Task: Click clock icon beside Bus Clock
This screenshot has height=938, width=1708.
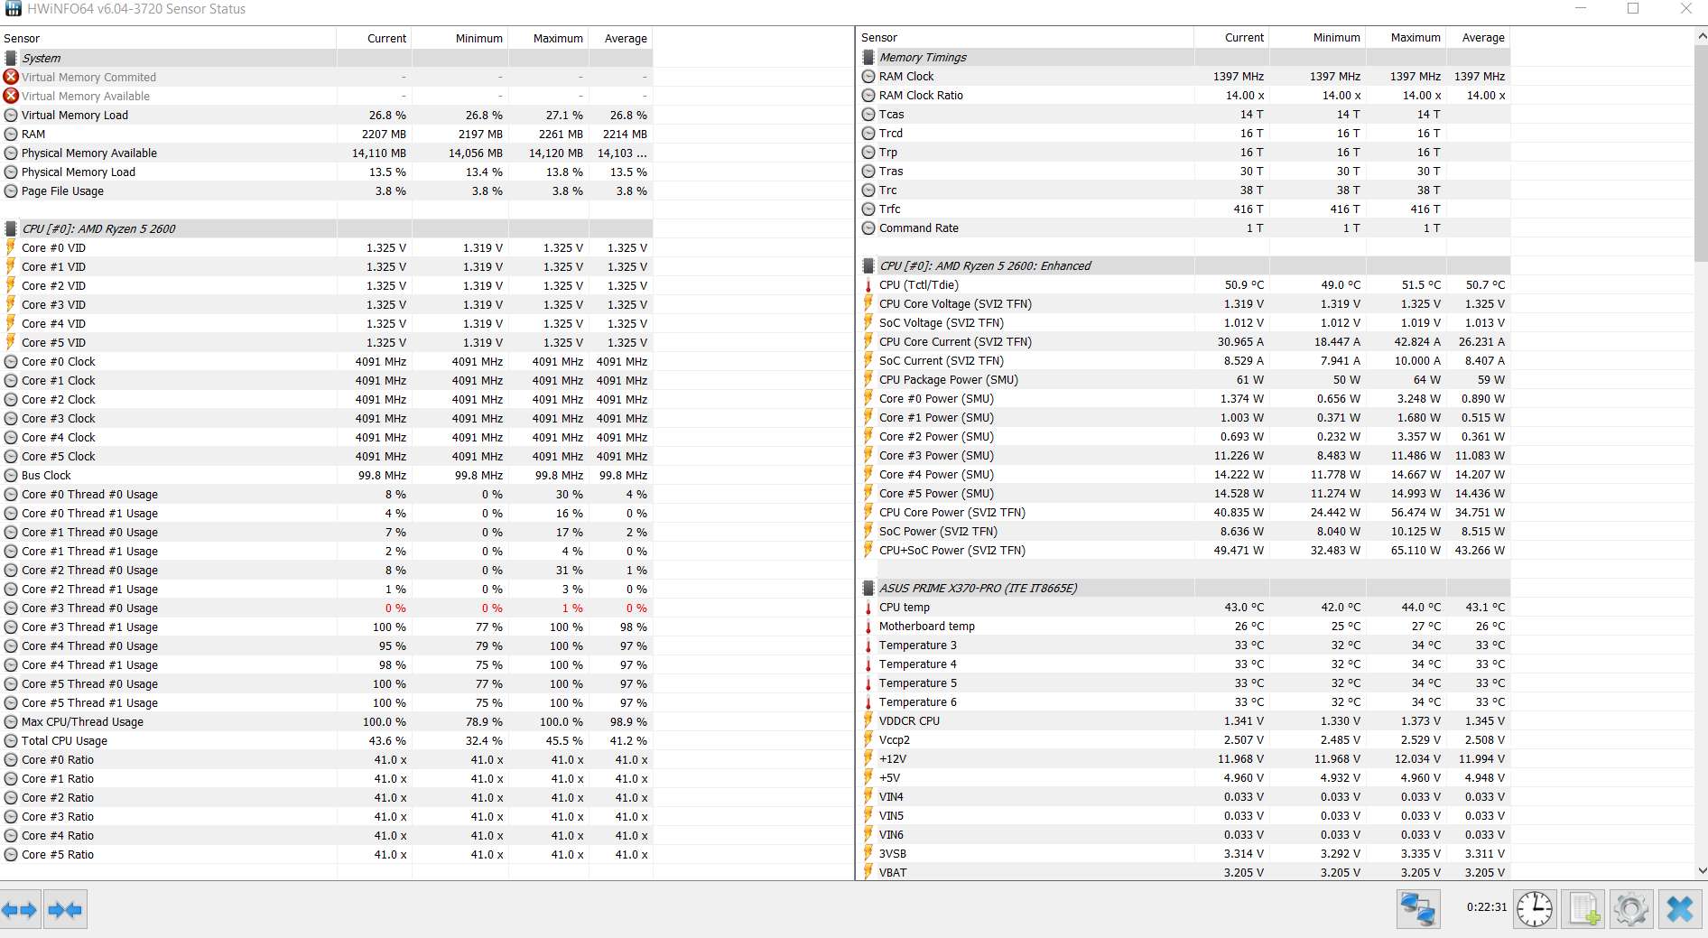Action: tap(11, 475)
